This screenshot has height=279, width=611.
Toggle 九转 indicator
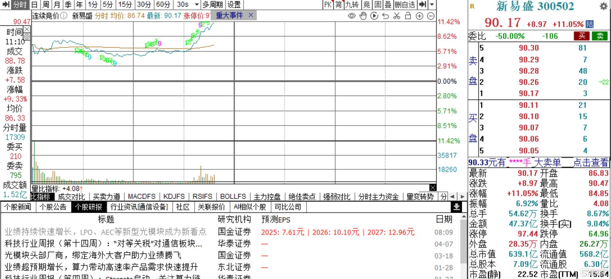click(352, 4)
